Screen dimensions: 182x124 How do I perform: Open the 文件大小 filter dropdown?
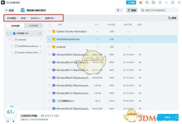[36, 18]
